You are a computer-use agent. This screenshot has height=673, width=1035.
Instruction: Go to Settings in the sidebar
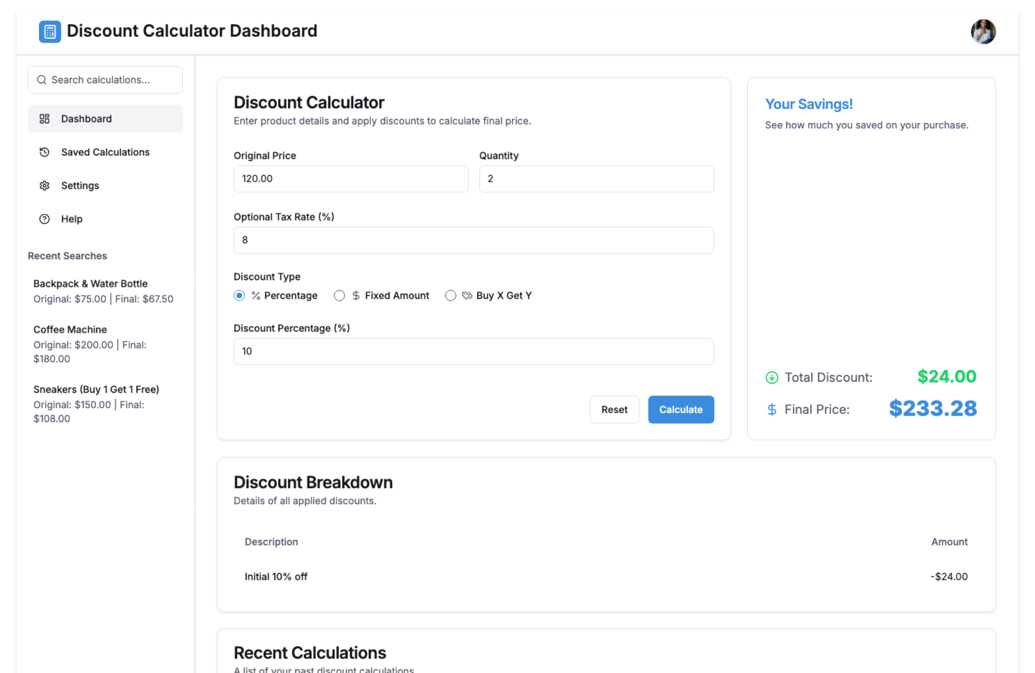(80, 186)
